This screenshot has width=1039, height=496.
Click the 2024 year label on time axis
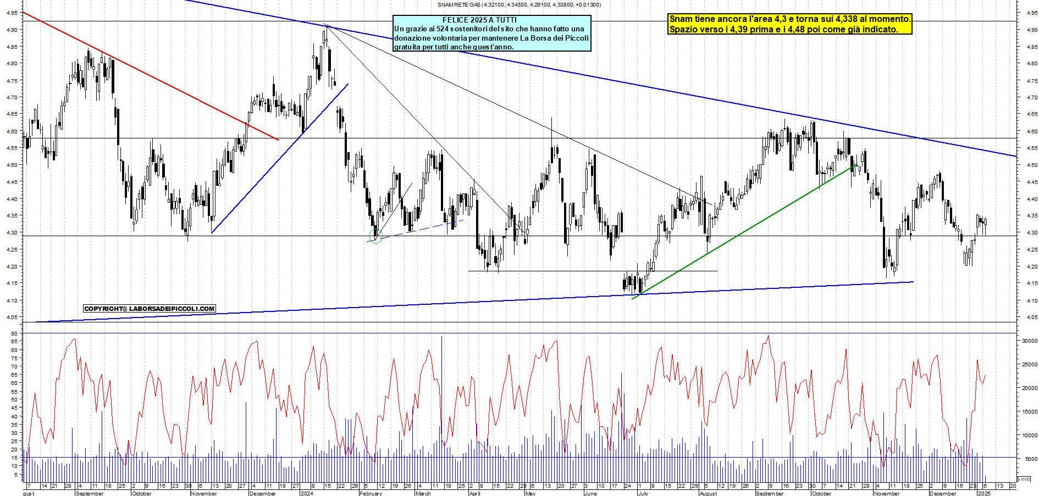pyautogui.click(x=307, y=493)
